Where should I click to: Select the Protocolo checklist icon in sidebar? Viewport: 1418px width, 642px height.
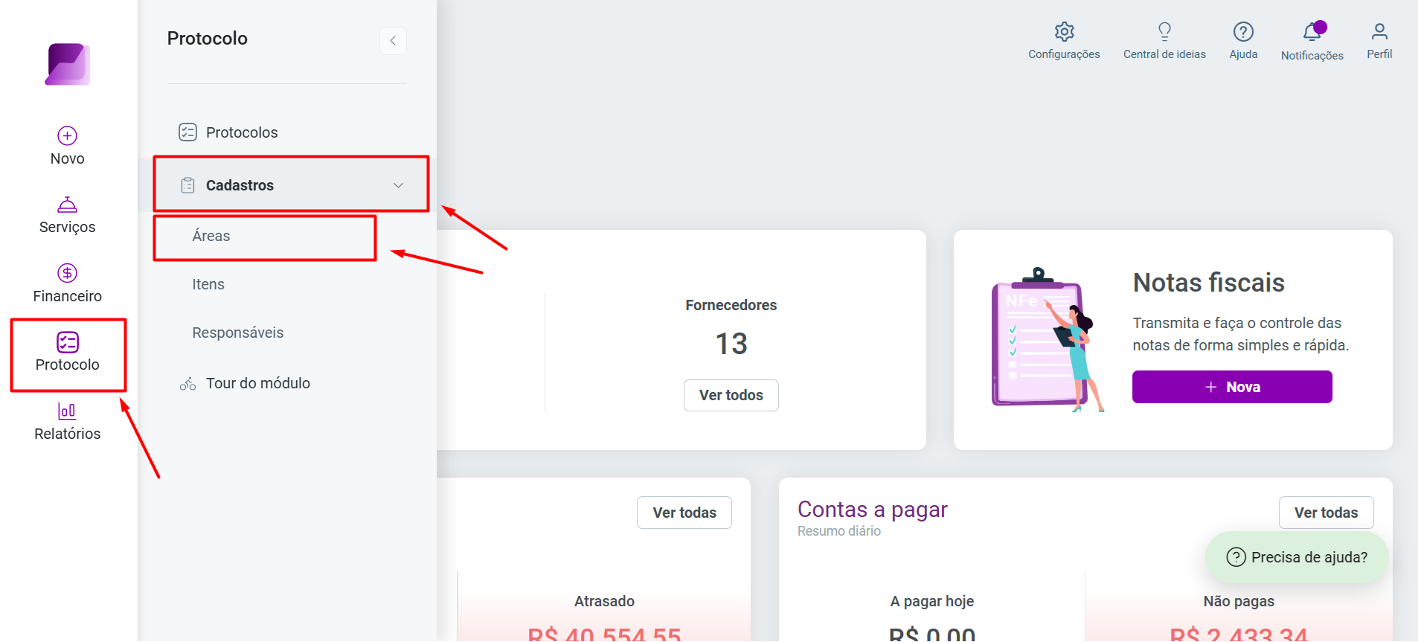click(x=68, y=342)
